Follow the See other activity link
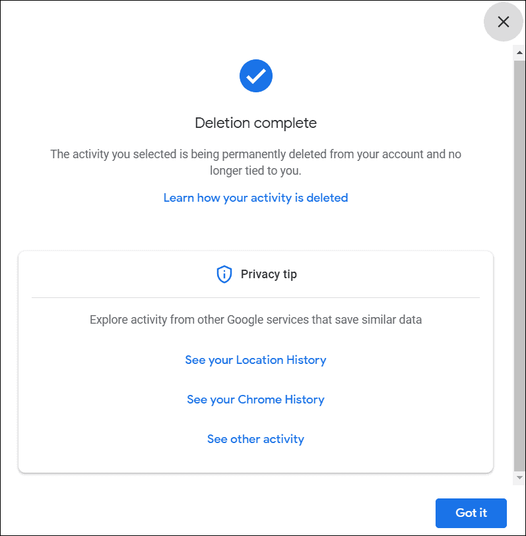 click(255, 439)
